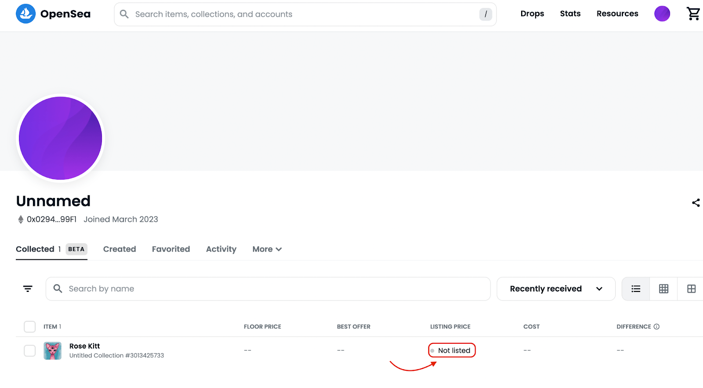This screenshot has height=388, width=703.
Task: Switch to list view layout
Action: pos(636,289)
